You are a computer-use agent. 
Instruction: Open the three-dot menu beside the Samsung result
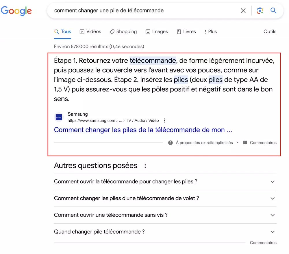(164, 120)
